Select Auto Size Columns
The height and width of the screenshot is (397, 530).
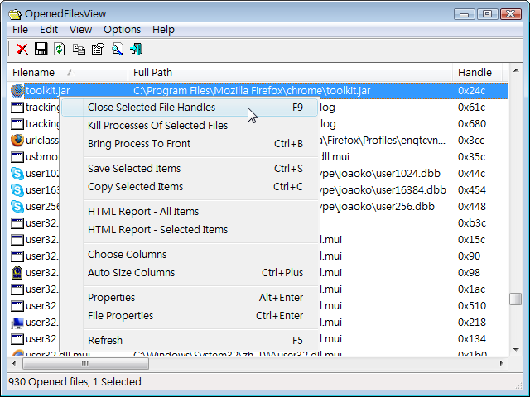tap(190, 272)
